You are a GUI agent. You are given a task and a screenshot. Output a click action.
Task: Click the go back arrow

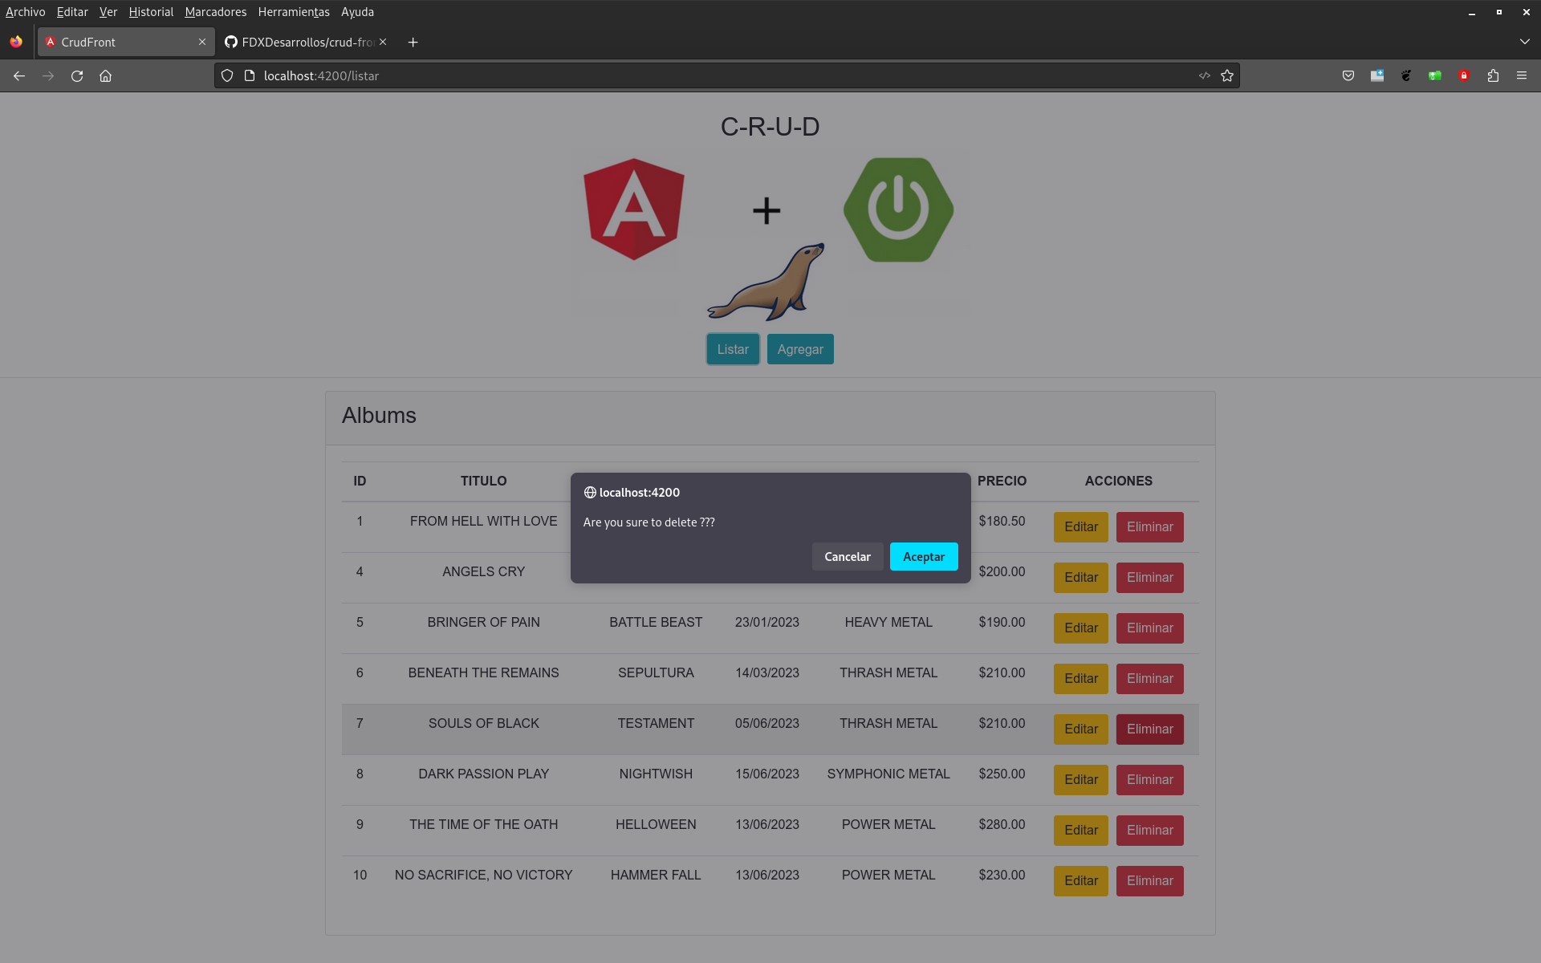pos(19,75)
